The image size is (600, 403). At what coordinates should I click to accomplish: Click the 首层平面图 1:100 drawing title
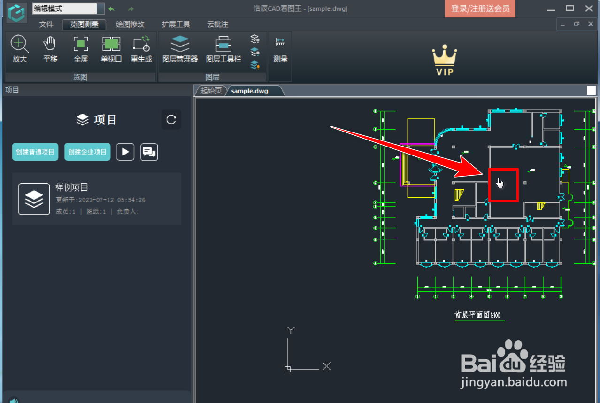[477, 315]
